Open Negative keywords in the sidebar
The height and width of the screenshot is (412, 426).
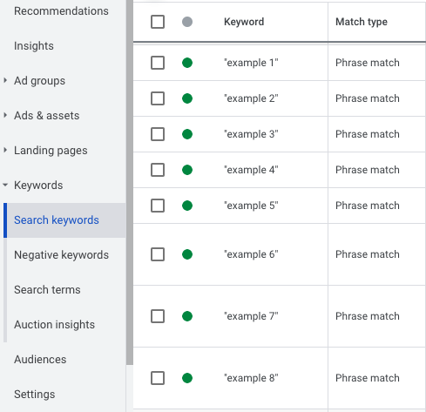tap(61, 255)
